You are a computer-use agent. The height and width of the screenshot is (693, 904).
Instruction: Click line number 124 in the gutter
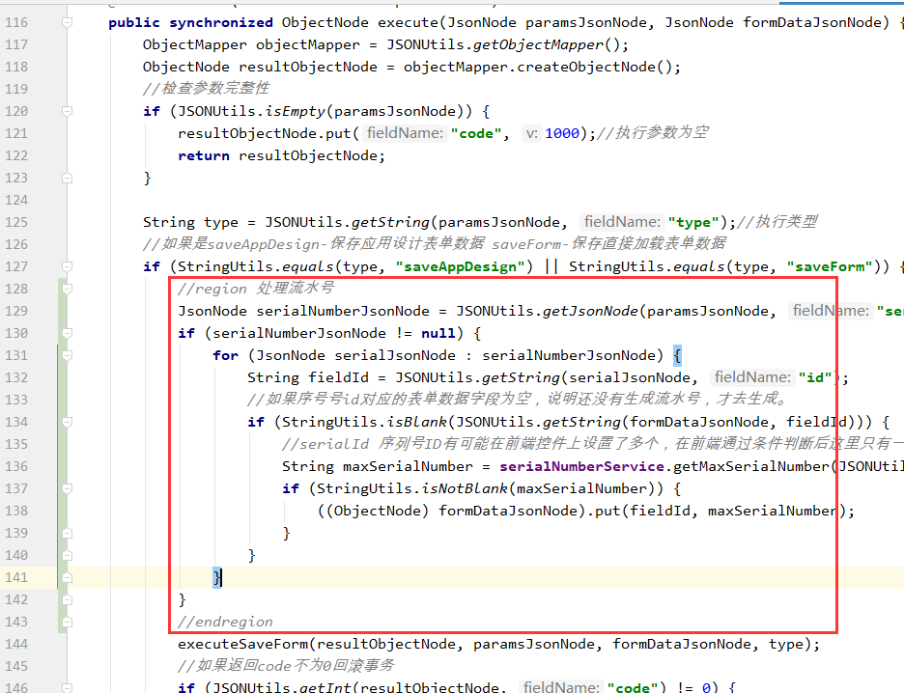[17, 200]
